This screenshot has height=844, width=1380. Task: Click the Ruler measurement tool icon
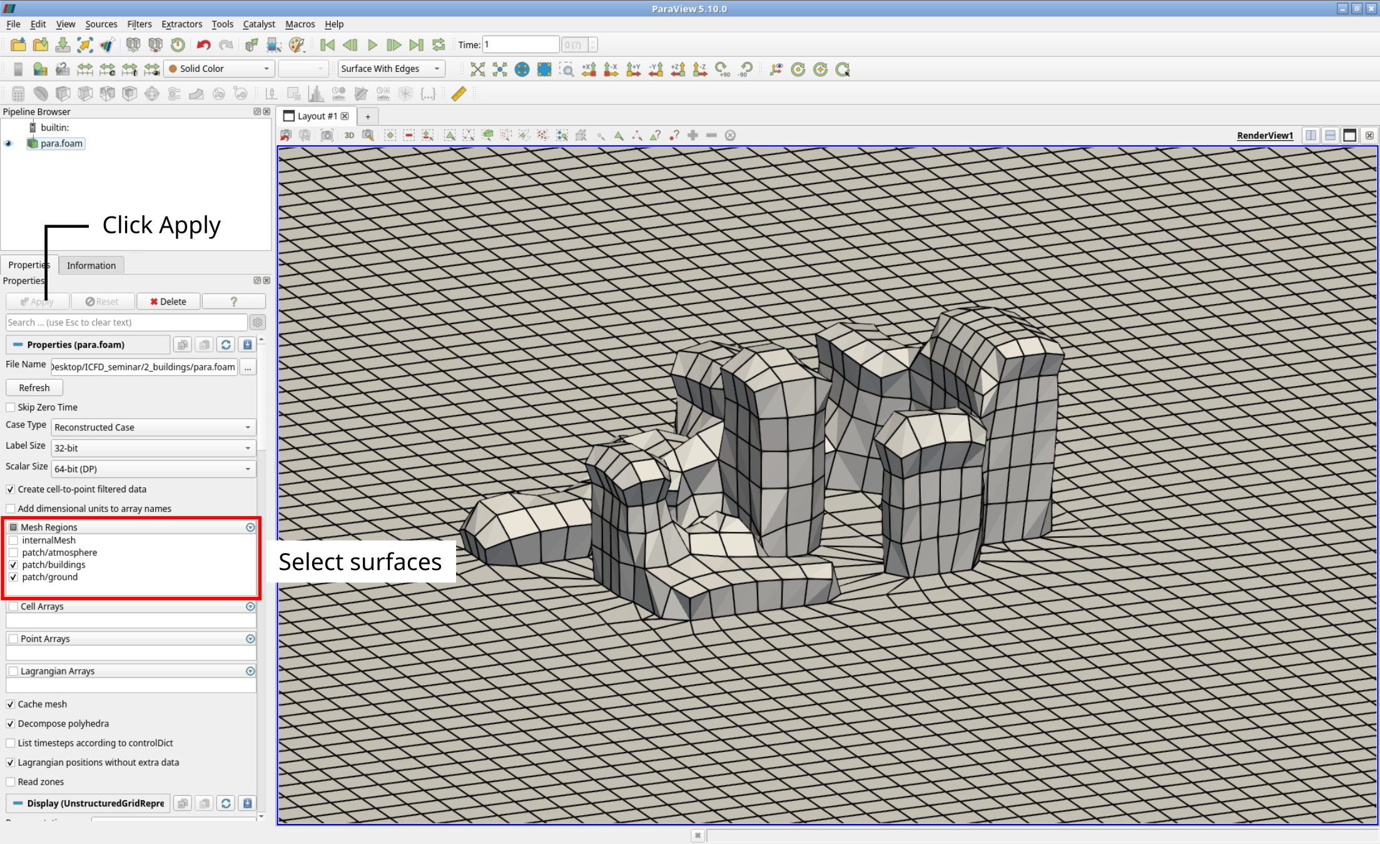[x=459, y=93]
